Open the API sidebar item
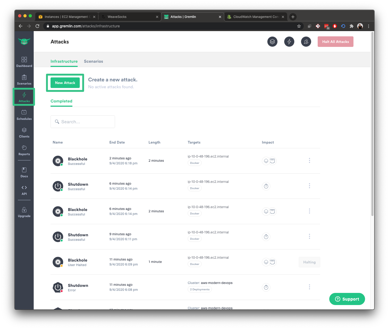The width and height of the screenshot is (389, 329). (24, 190)
